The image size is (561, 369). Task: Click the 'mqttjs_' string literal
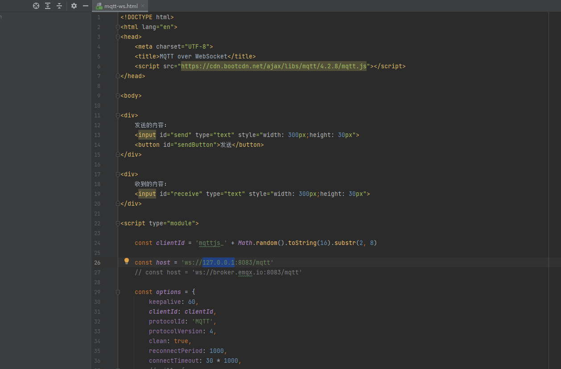[211, 243]
